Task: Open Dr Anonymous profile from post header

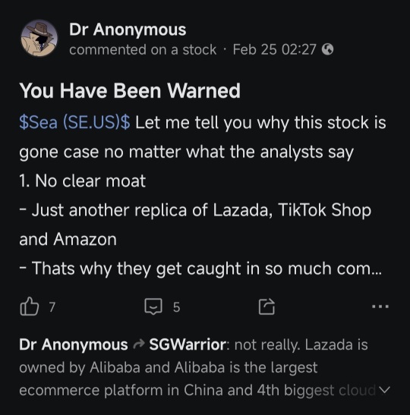Action: tap(128, 30)
